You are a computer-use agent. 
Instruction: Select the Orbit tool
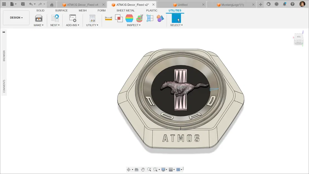[x=128, y=169]
